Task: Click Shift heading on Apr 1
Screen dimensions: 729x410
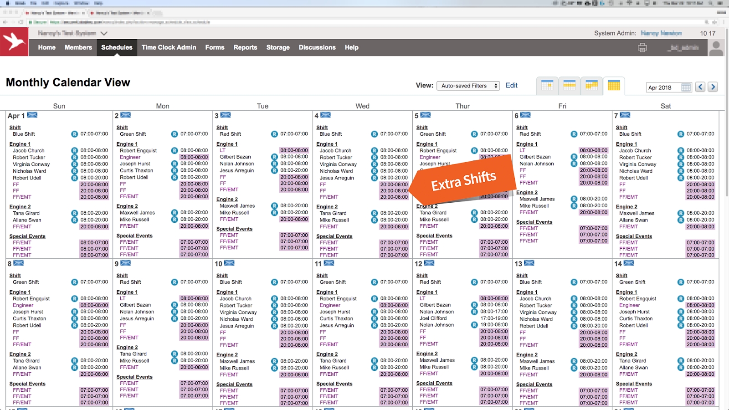Action: coord(15,128)
